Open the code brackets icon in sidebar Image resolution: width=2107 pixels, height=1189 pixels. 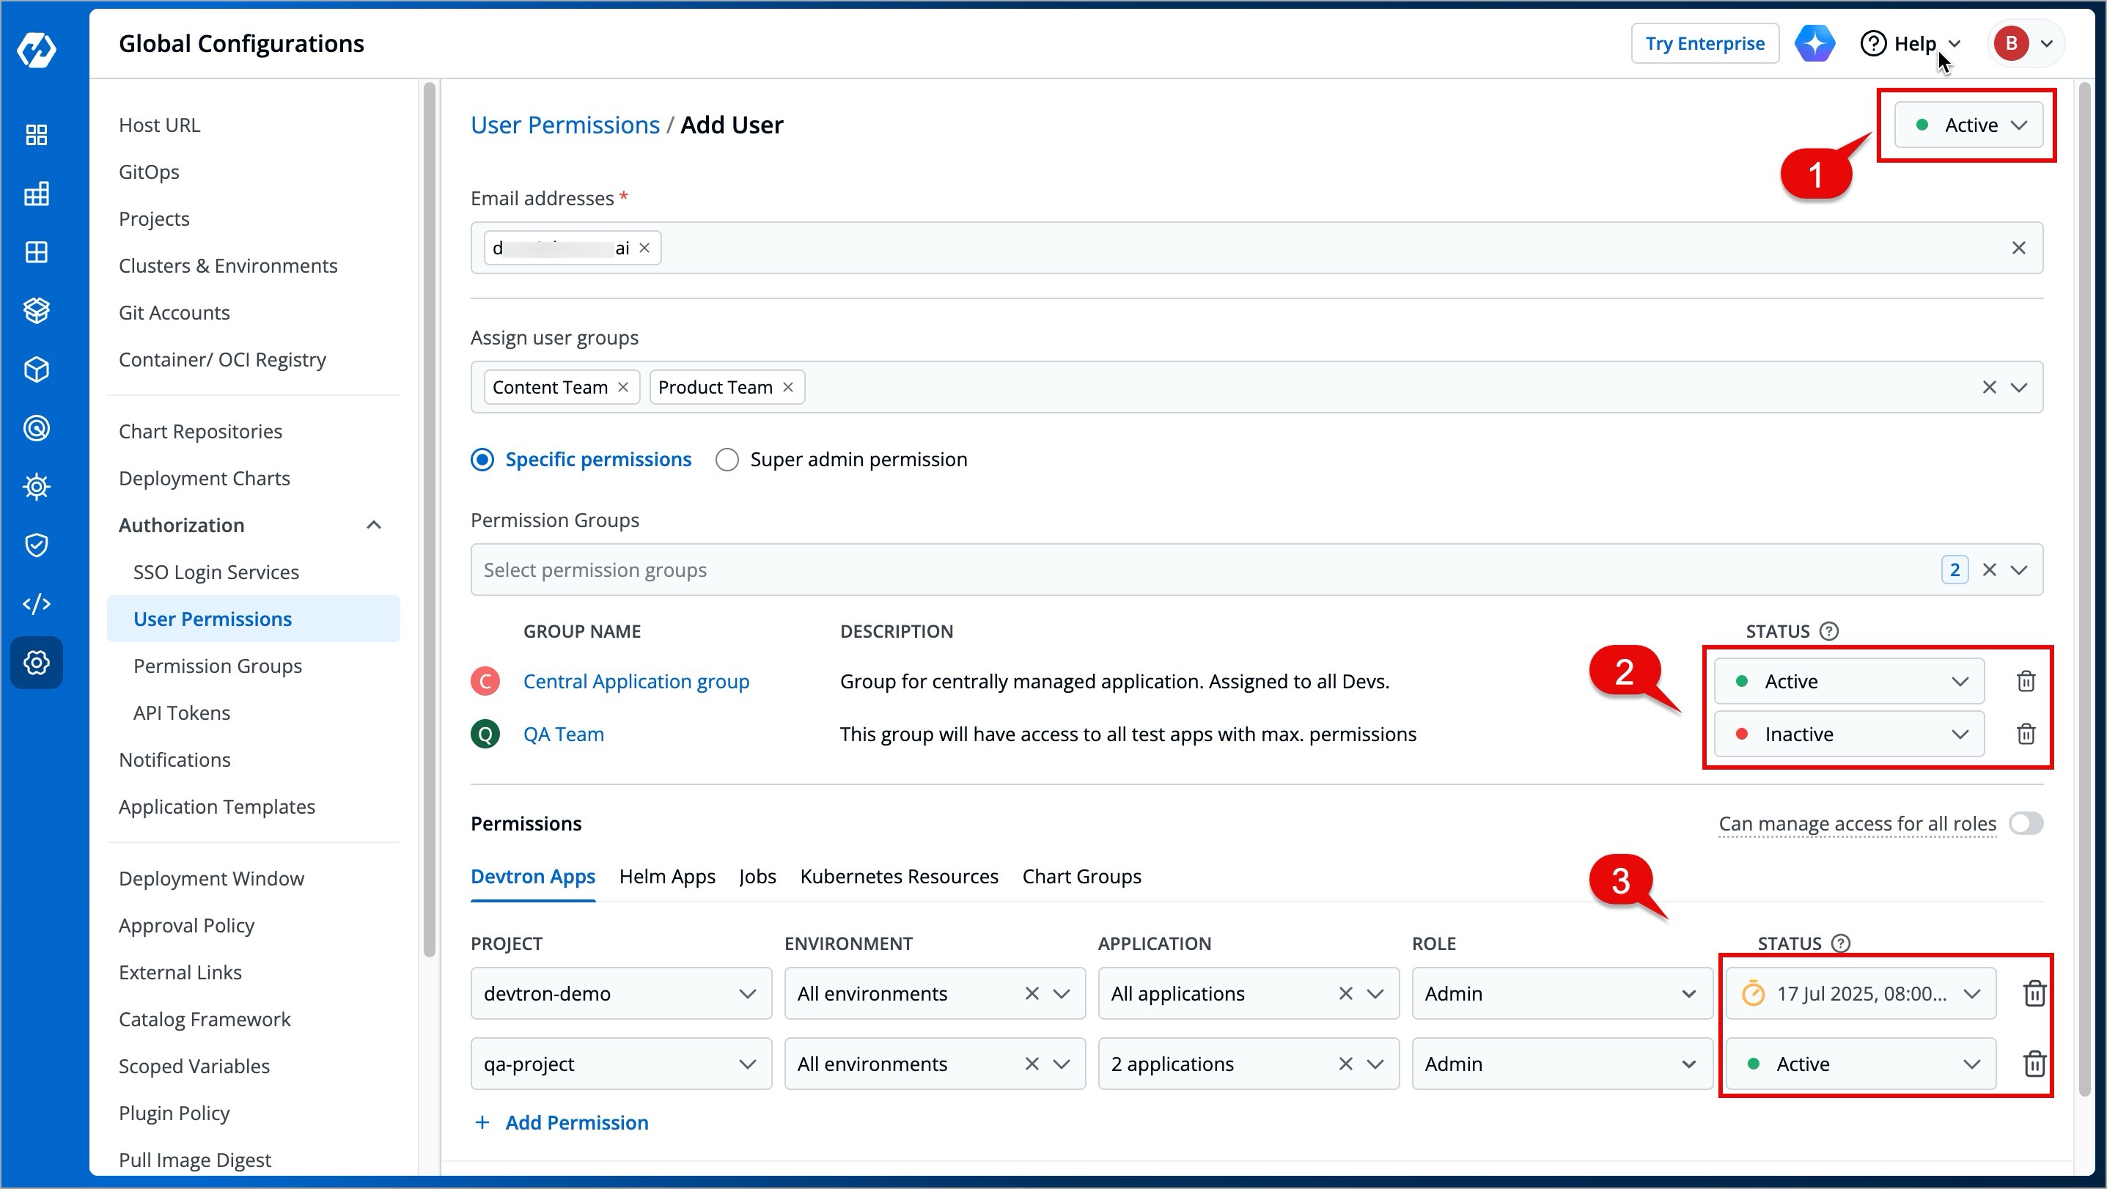[x=36, y=604]
